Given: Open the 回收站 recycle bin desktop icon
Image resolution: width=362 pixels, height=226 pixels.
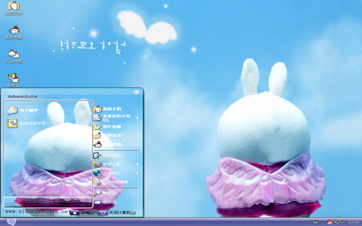Looking at the screenshot, I should [x=14, y=80].
